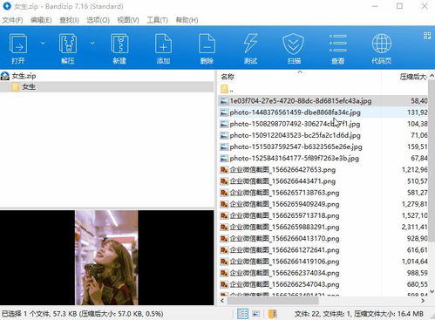
Task: Click the horizontal scrollbar under file list
Action: tap(323, 301)
